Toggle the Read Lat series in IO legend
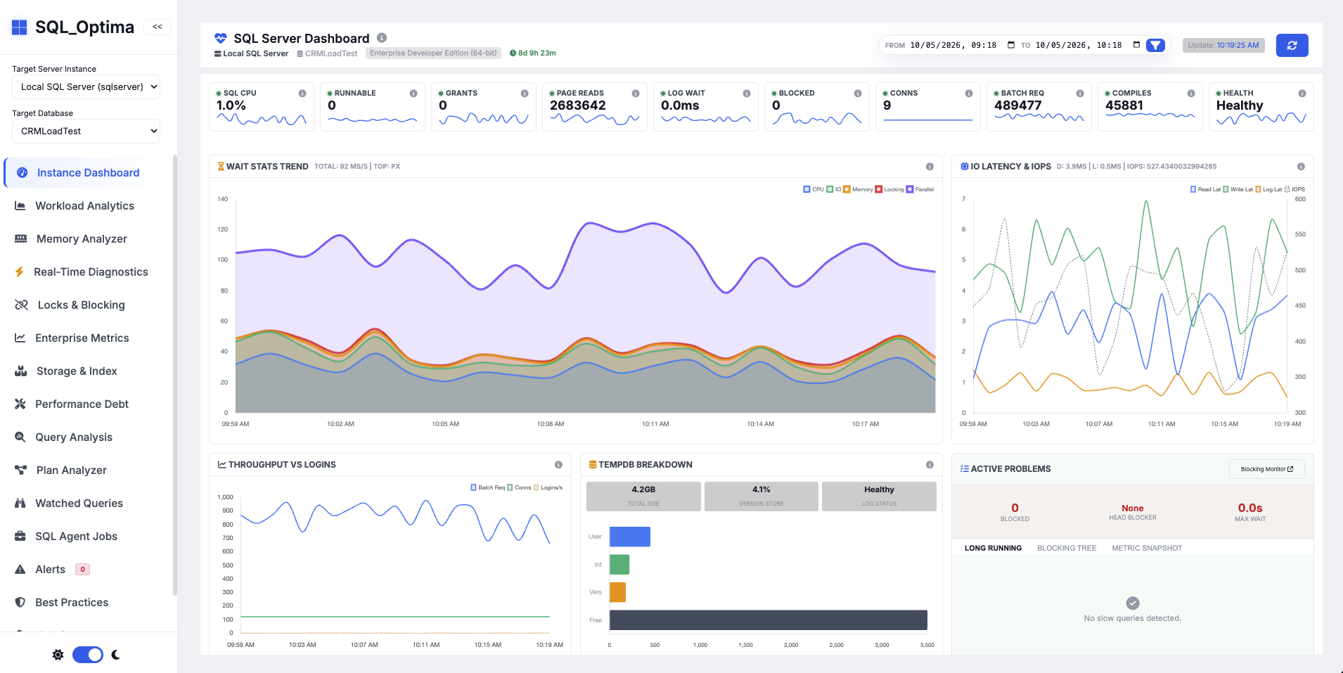Image resolution: width=1343 pixels, height=673 pixels. click(1205, 189)
